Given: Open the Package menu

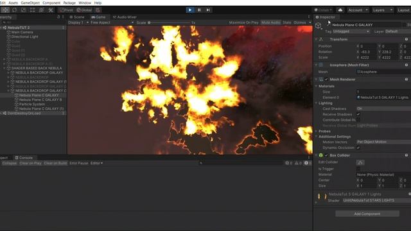Looking at the screenshot, I should pyautogui.click(x=69, y=3).
